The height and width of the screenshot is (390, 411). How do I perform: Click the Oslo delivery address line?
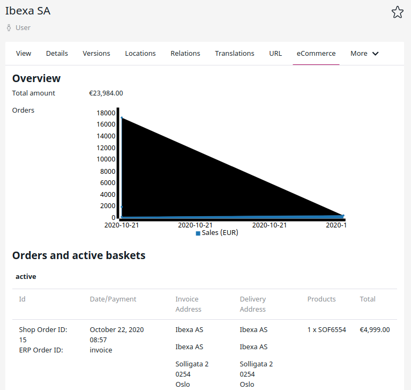247,385
